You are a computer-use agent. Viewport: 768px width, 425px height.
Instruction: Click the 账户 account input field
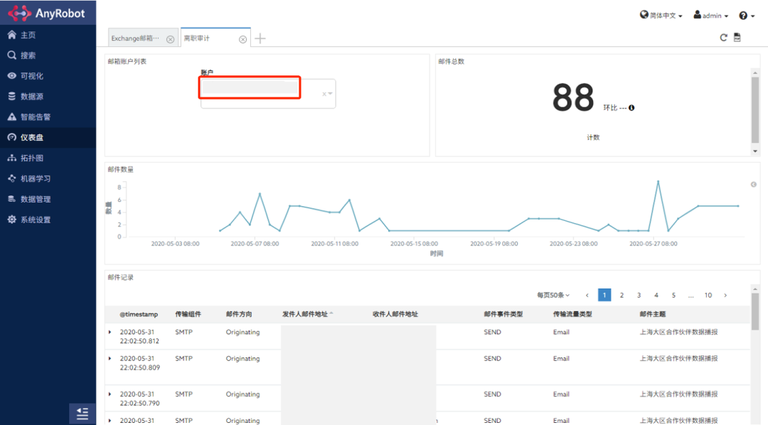(x=267, y=94)
